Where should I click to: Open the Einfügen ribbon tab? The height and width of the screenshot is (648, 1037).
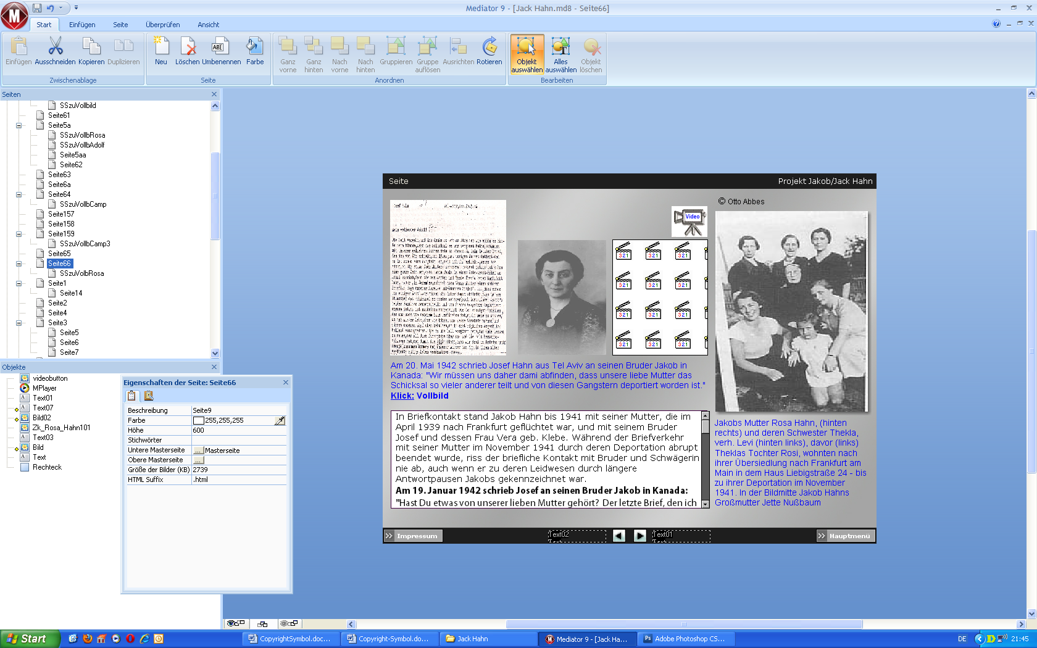(82, 25)
